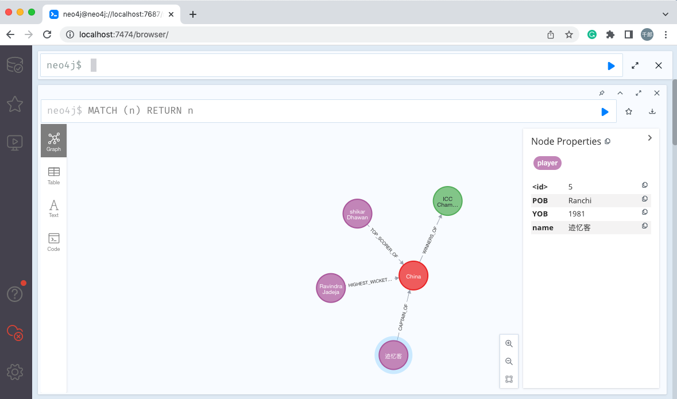Image resolution: width=677 pixels, height=399 pixels.
Task: Click the 1981 YOB value
Action: point(577,214)
